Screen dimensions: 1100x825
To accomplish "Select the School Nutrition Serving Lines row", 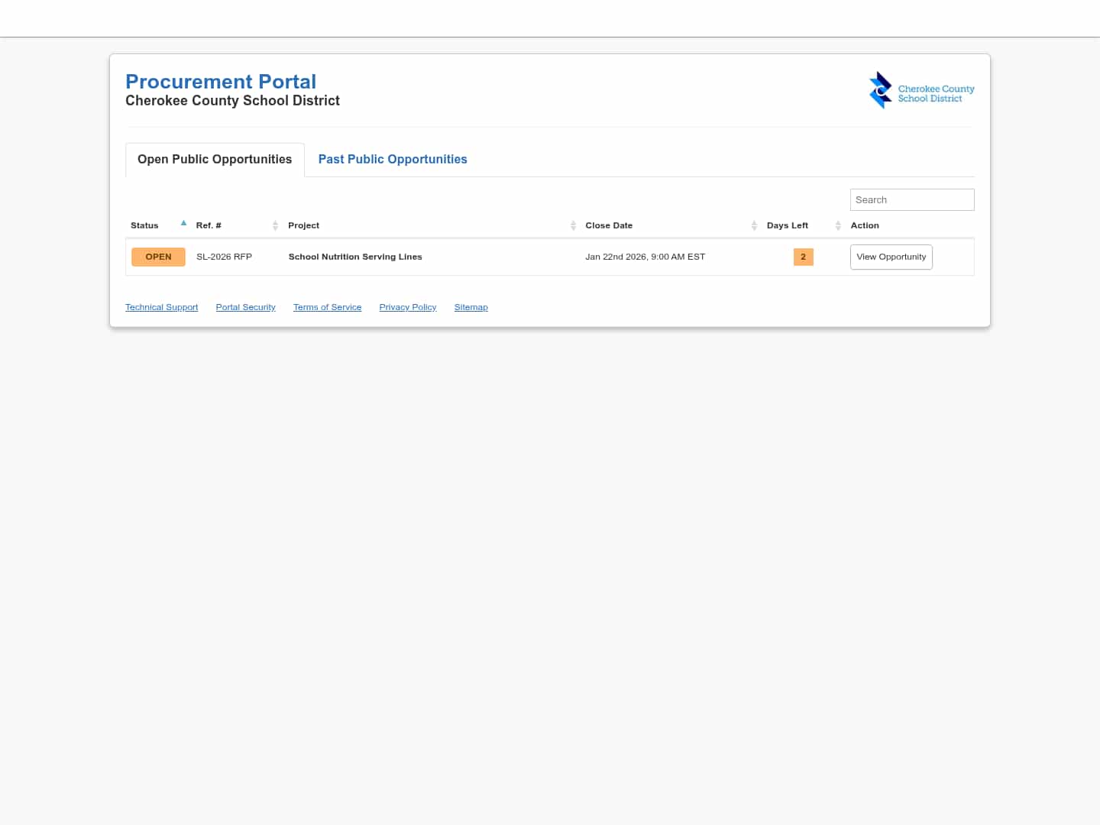I will pos(355,257).
